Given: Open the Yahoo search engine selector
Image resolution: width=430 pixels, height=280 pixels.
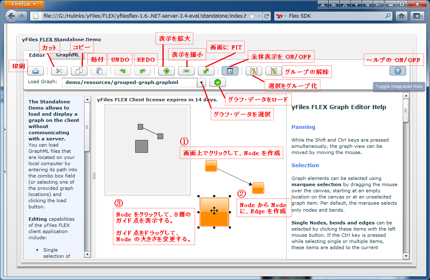Looking at the screenshot, I should point(281,16).
